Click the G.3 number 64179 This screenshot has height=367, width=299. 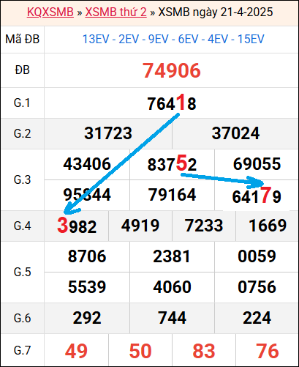pos(257,196)
